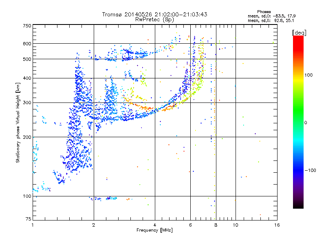
Task: Click the 'Frequency [MHz]' axis label
Action: pyautogui.click(x=154, y=230)
